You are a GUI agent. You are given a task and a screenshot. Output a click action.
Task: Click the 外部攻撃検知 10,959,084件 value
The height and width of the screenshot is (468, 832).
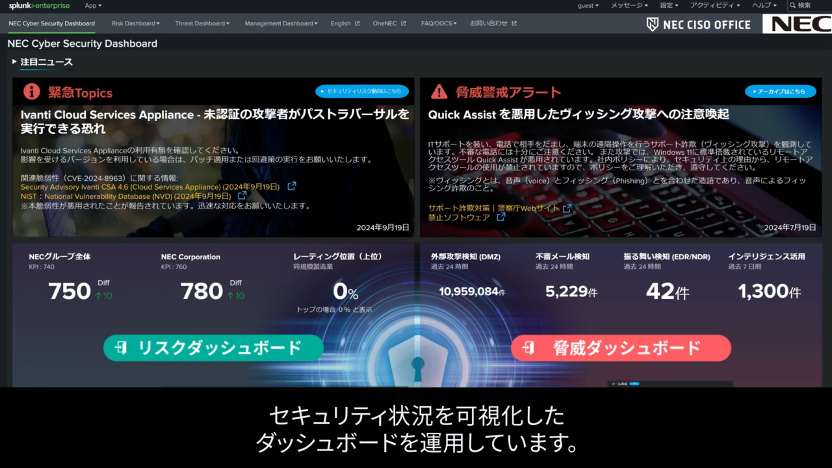coord(472,292)
